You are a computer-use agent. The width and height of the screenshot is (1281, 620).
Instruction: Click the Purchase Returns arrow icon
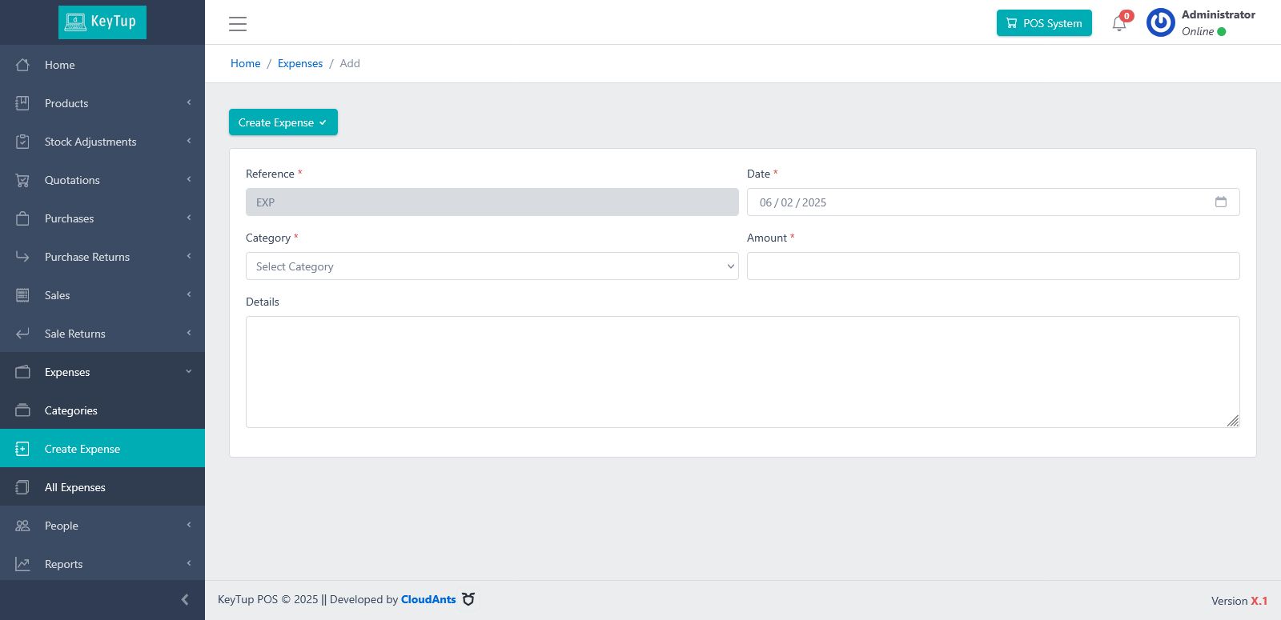pyautogui.click(x=22, y=257)
